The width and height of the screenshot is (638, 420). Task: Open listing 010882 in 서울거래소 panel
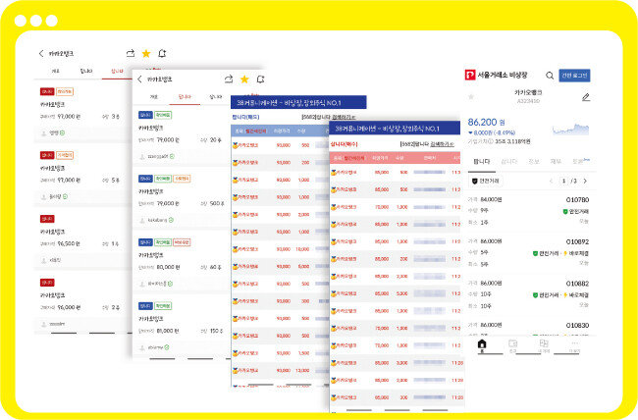pyautogui.click(x=528, y=294)
